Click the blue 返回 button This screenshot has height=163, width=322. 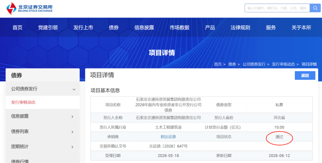pos(305,76)
